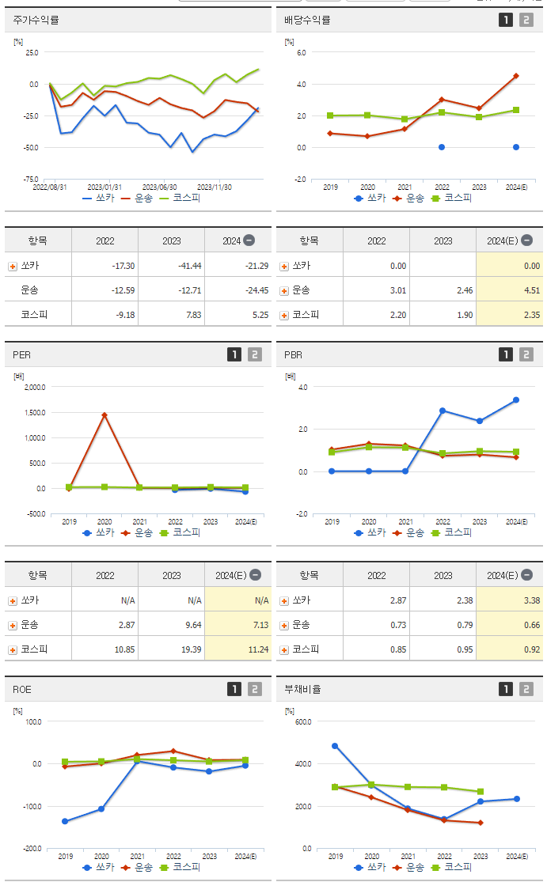Viewport: 547px width, 882px height.
Task: Click 항목 header in 주가수익률 table
Action: 38,240
